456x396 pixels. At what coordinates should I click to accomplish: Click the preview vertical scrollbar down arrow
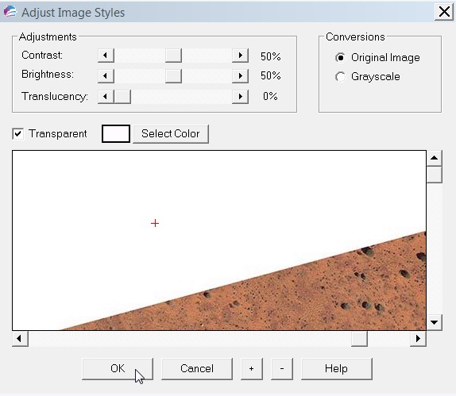[435, 322]
